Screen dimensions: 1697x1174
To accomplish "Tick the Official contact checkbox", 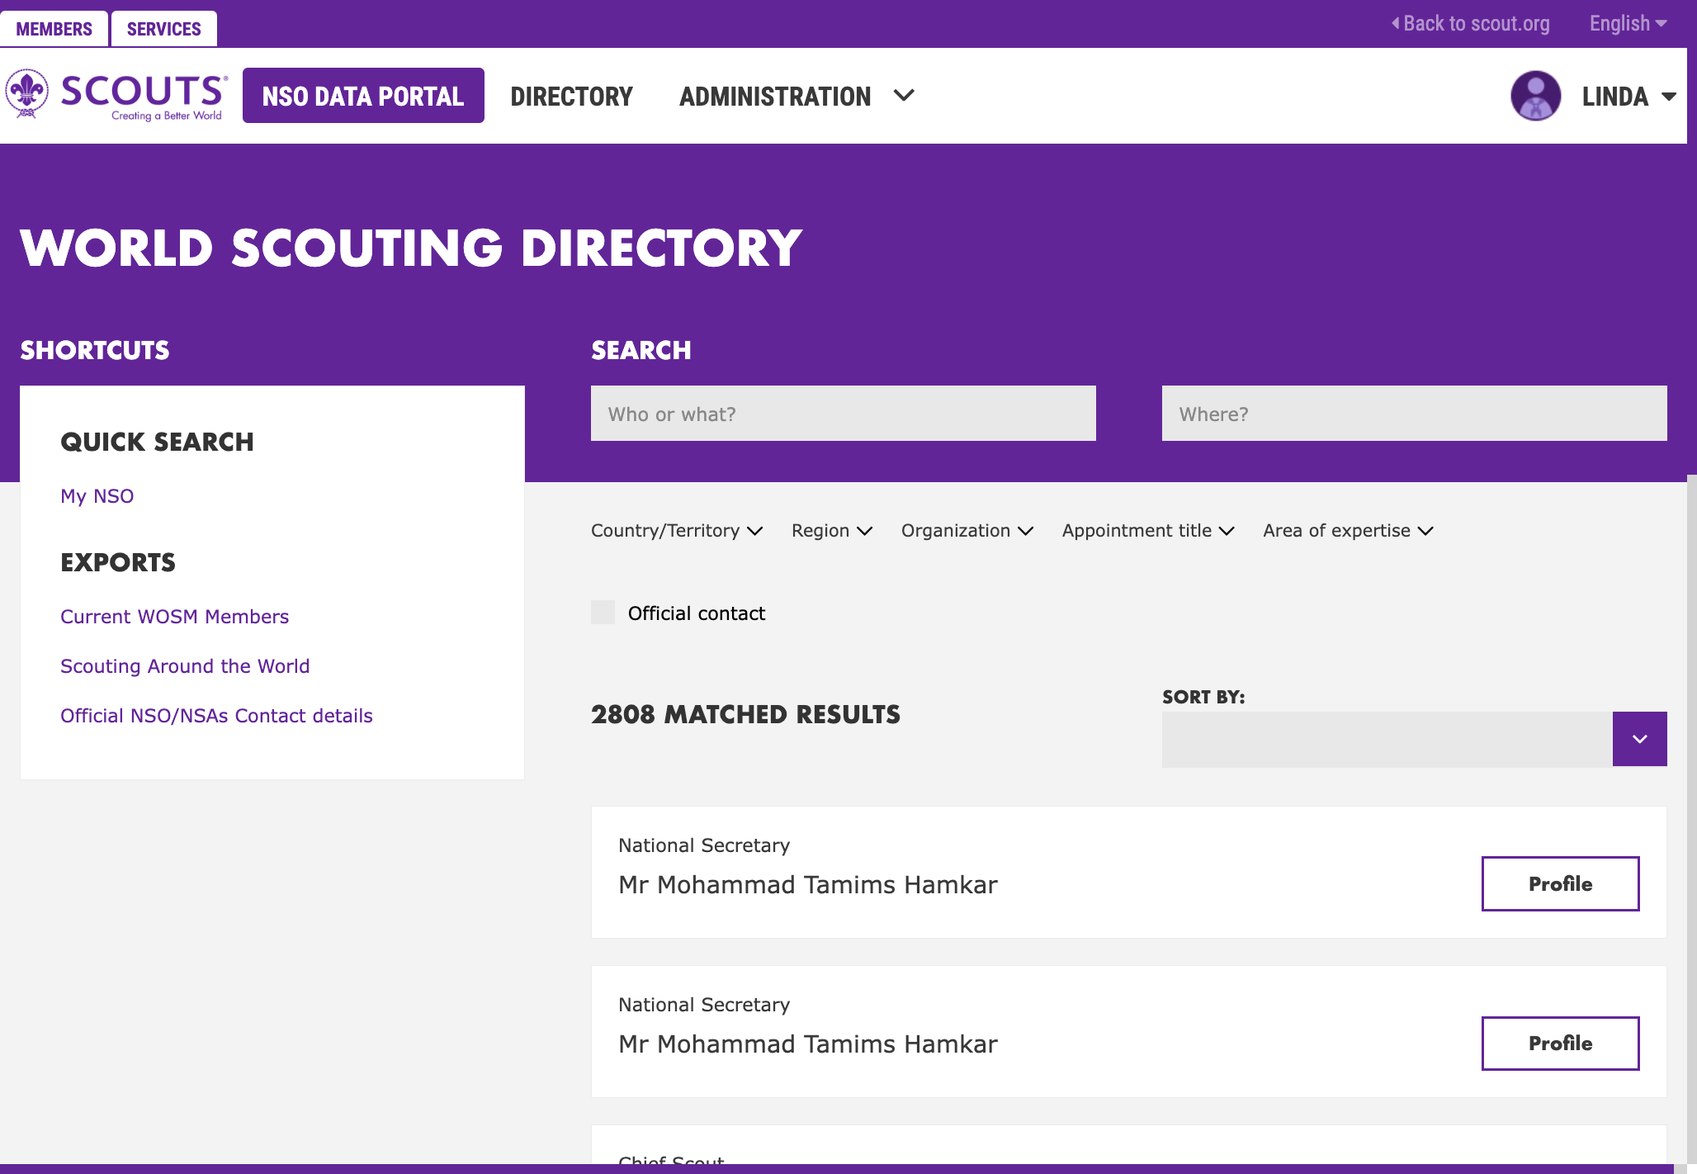I will [603, 613].
